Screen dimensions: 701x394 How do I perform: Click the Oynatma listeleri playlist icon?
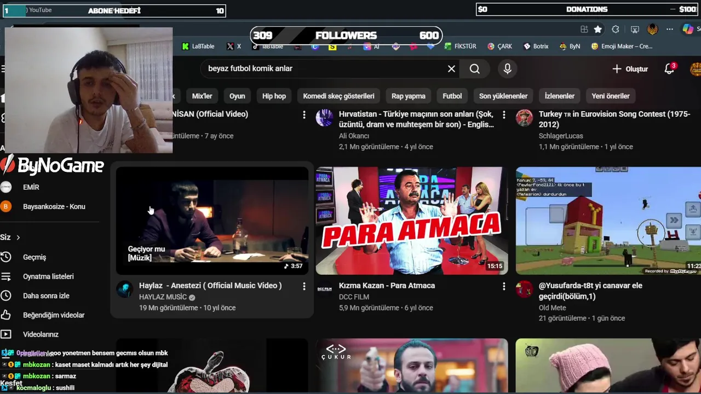(6, 276)
